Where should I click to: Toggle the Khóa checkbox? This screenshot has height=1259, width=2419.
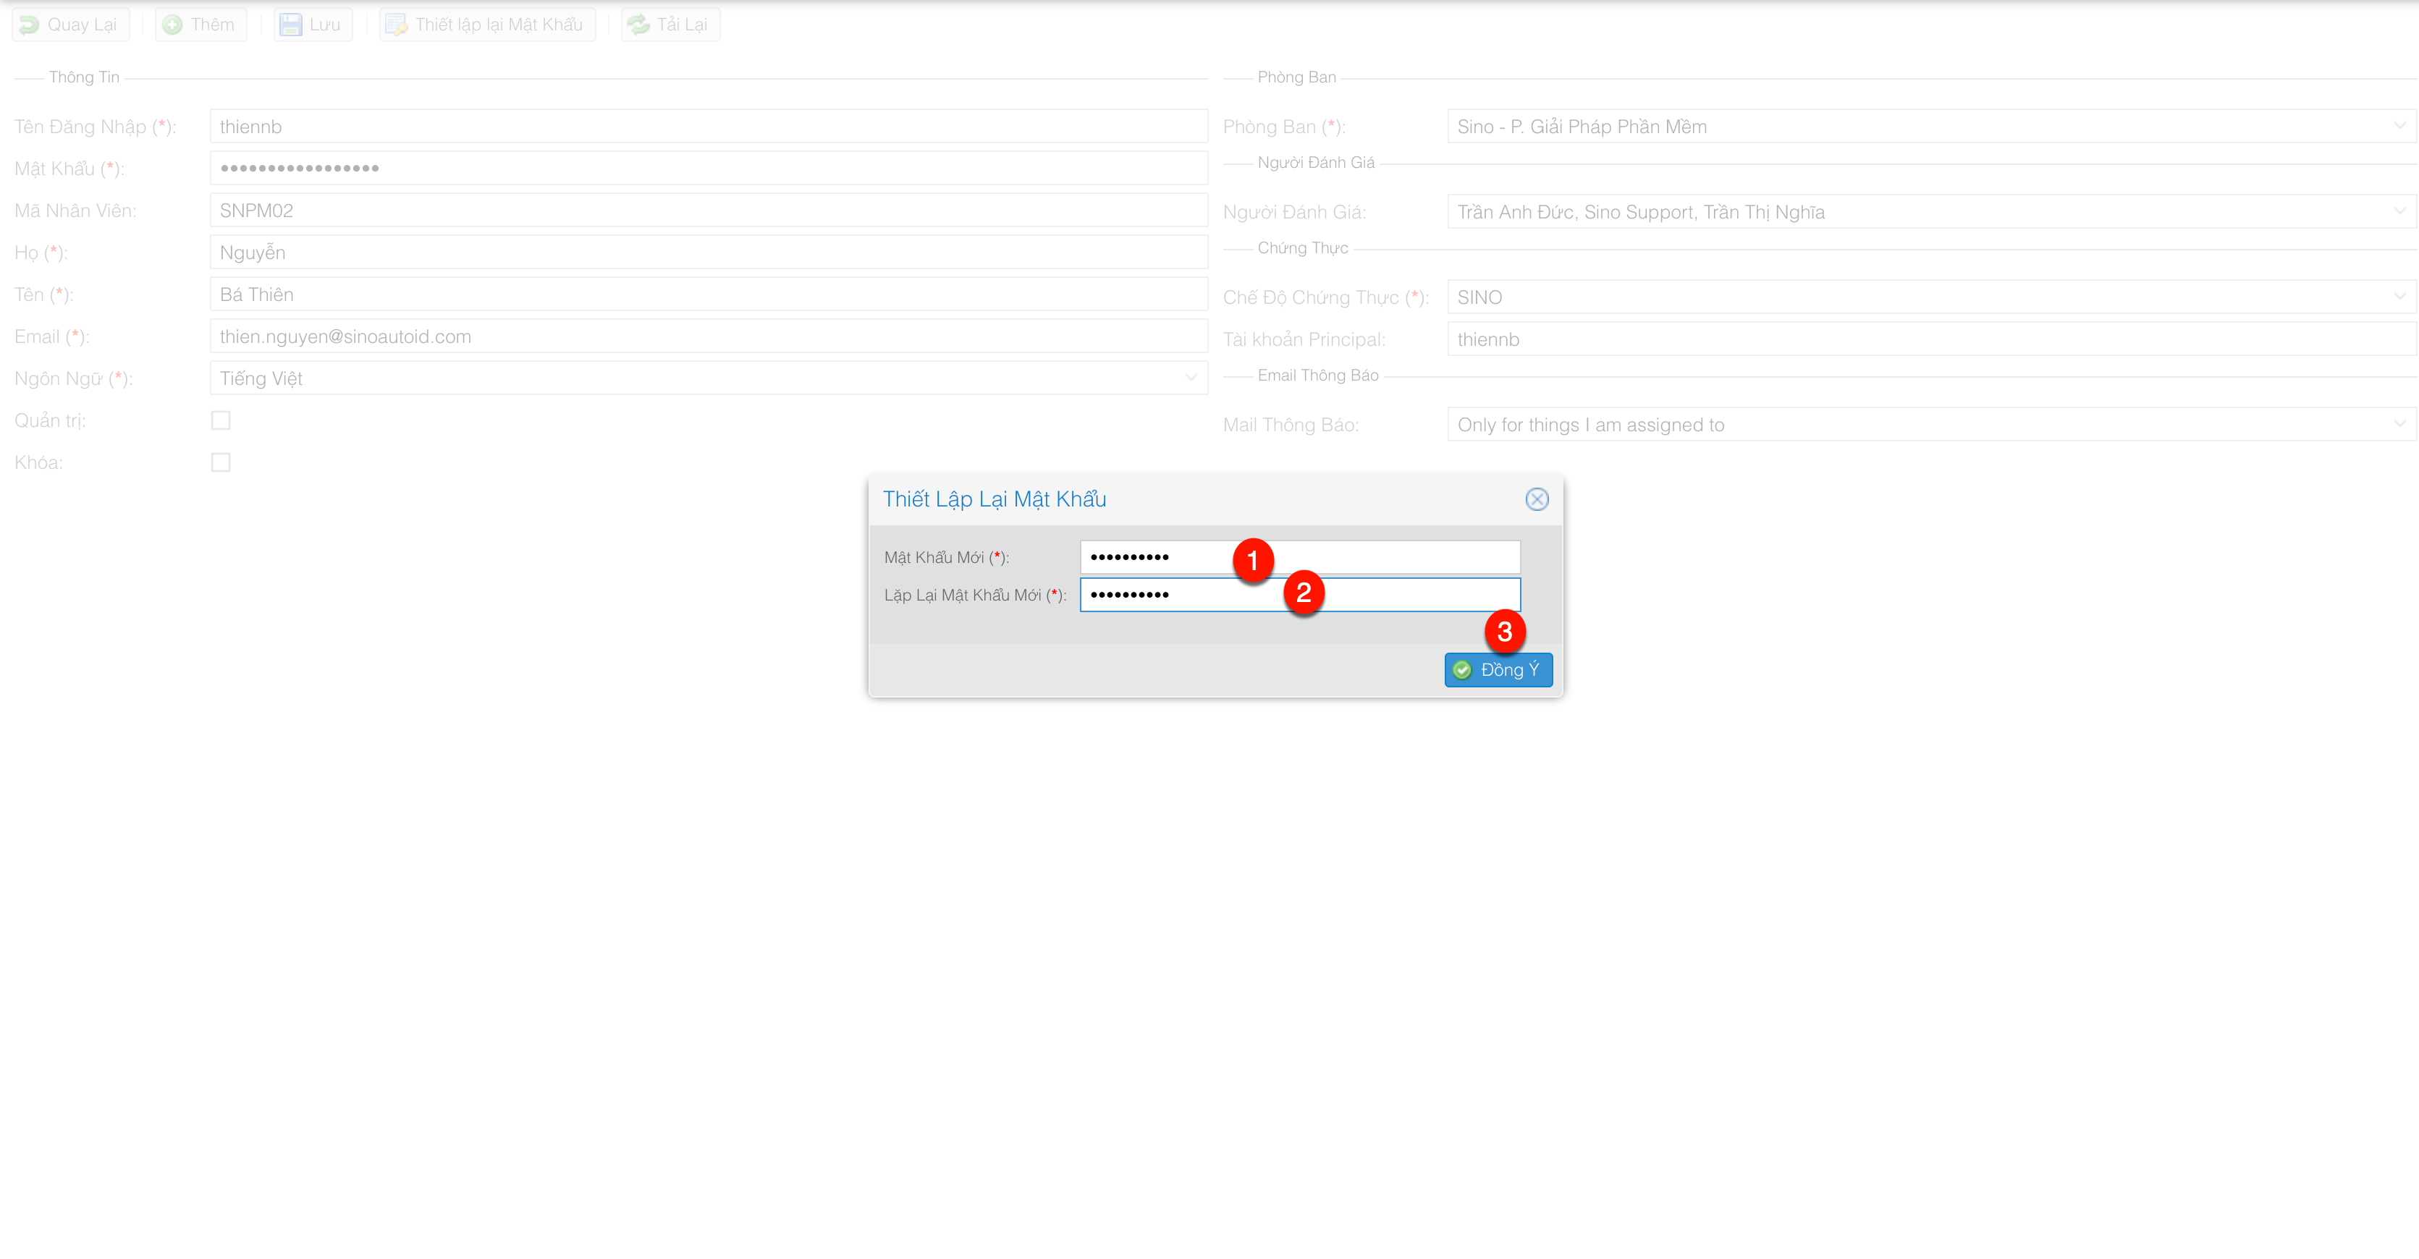click(x=221, y=462)
